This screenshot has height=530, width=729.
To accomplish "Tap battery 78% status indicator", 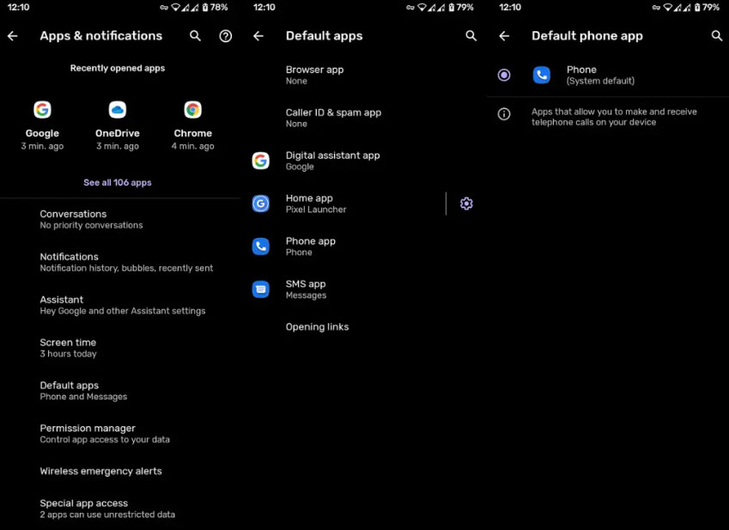I will 216,7.
